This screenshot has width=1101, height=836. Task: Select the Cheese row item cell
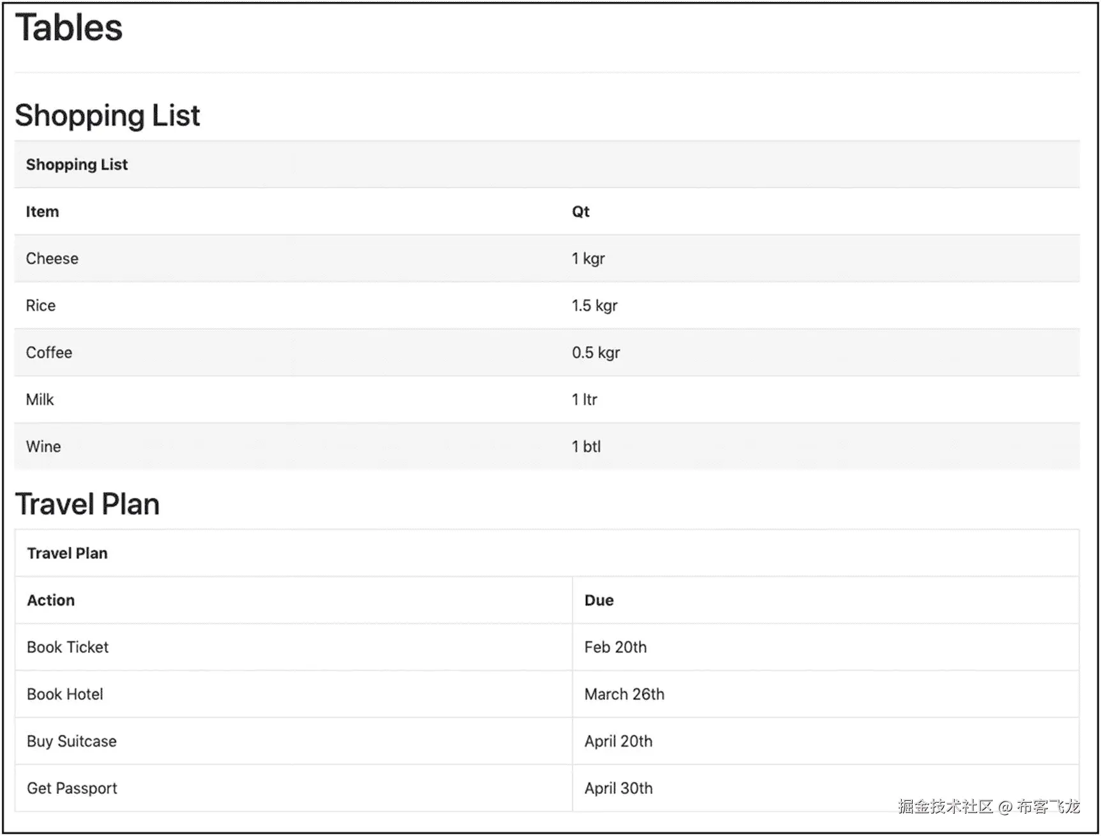52,258
